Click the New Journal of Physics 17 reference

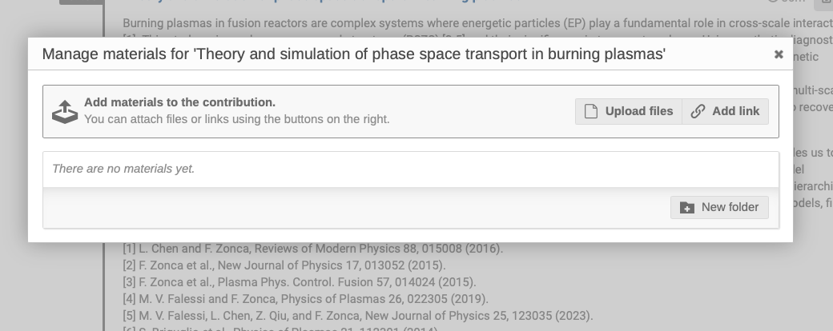(284, 265)
